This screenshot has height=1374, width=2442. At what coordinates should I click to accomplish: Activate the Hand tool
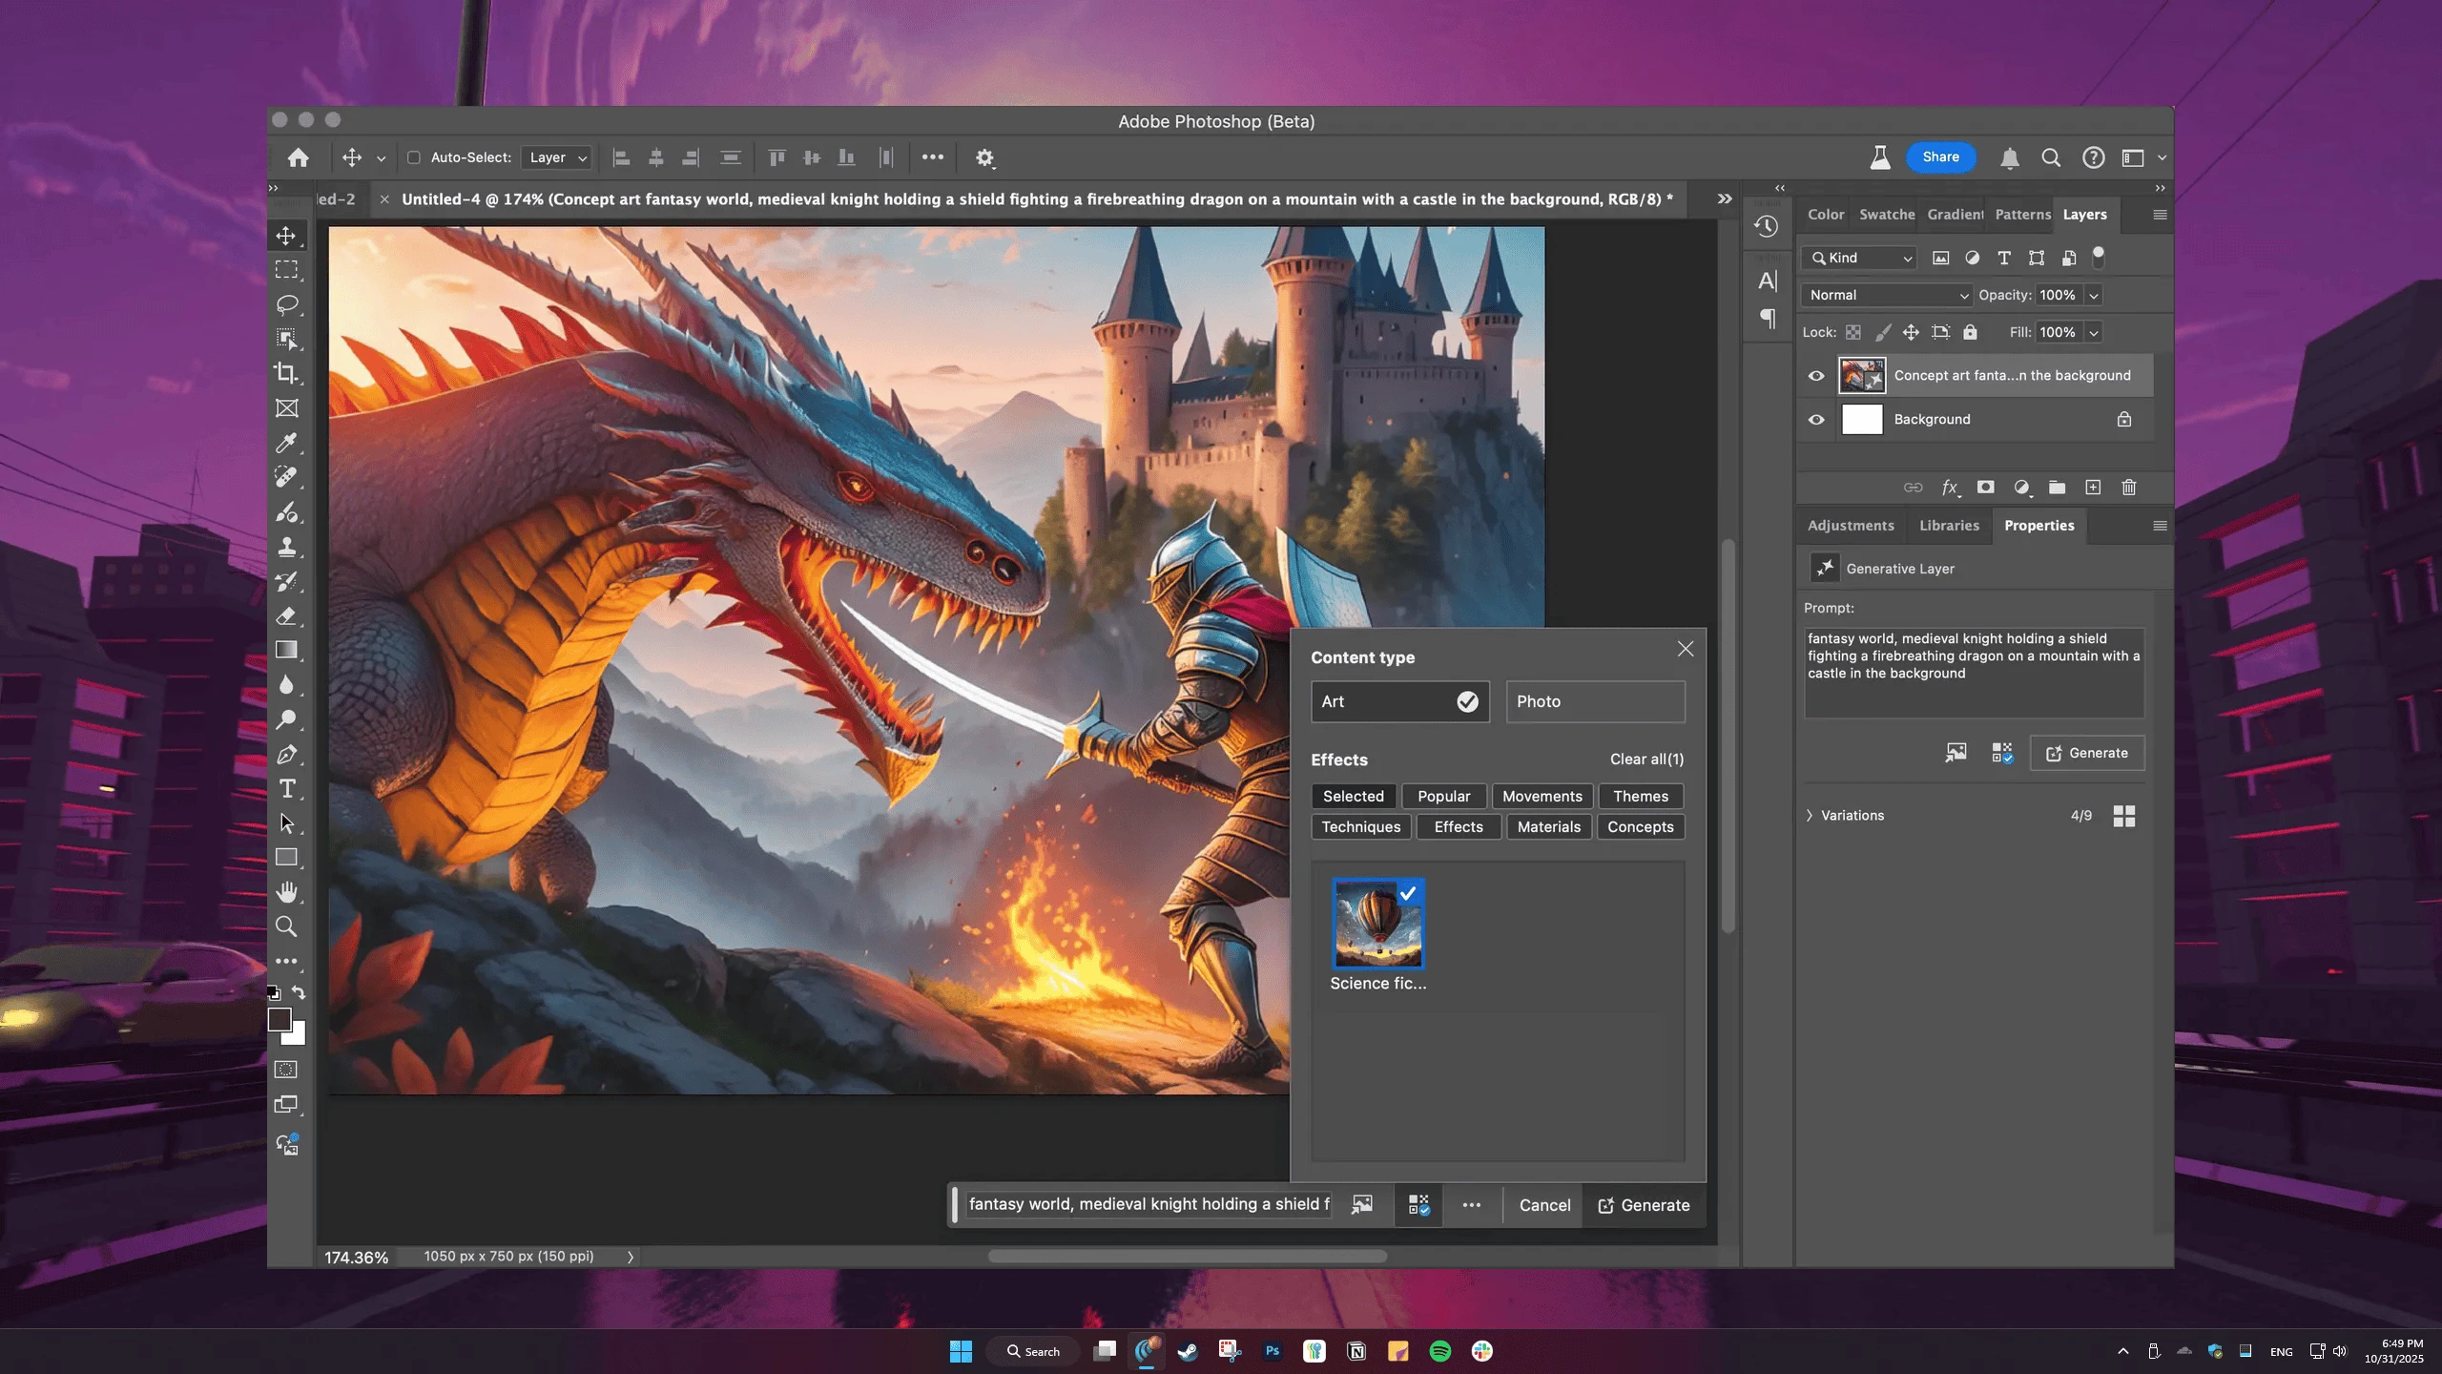coord(286,891)
